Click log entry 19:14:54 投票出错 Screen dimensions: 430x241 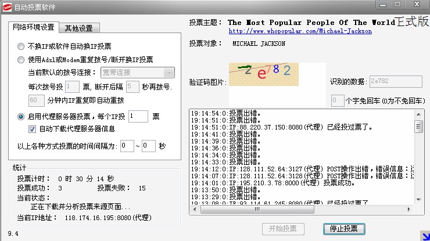tap(225, 113)
